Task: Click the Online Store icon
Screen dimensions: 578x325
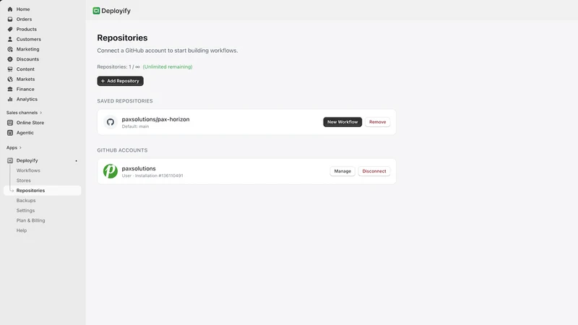Action: point(10,123)
